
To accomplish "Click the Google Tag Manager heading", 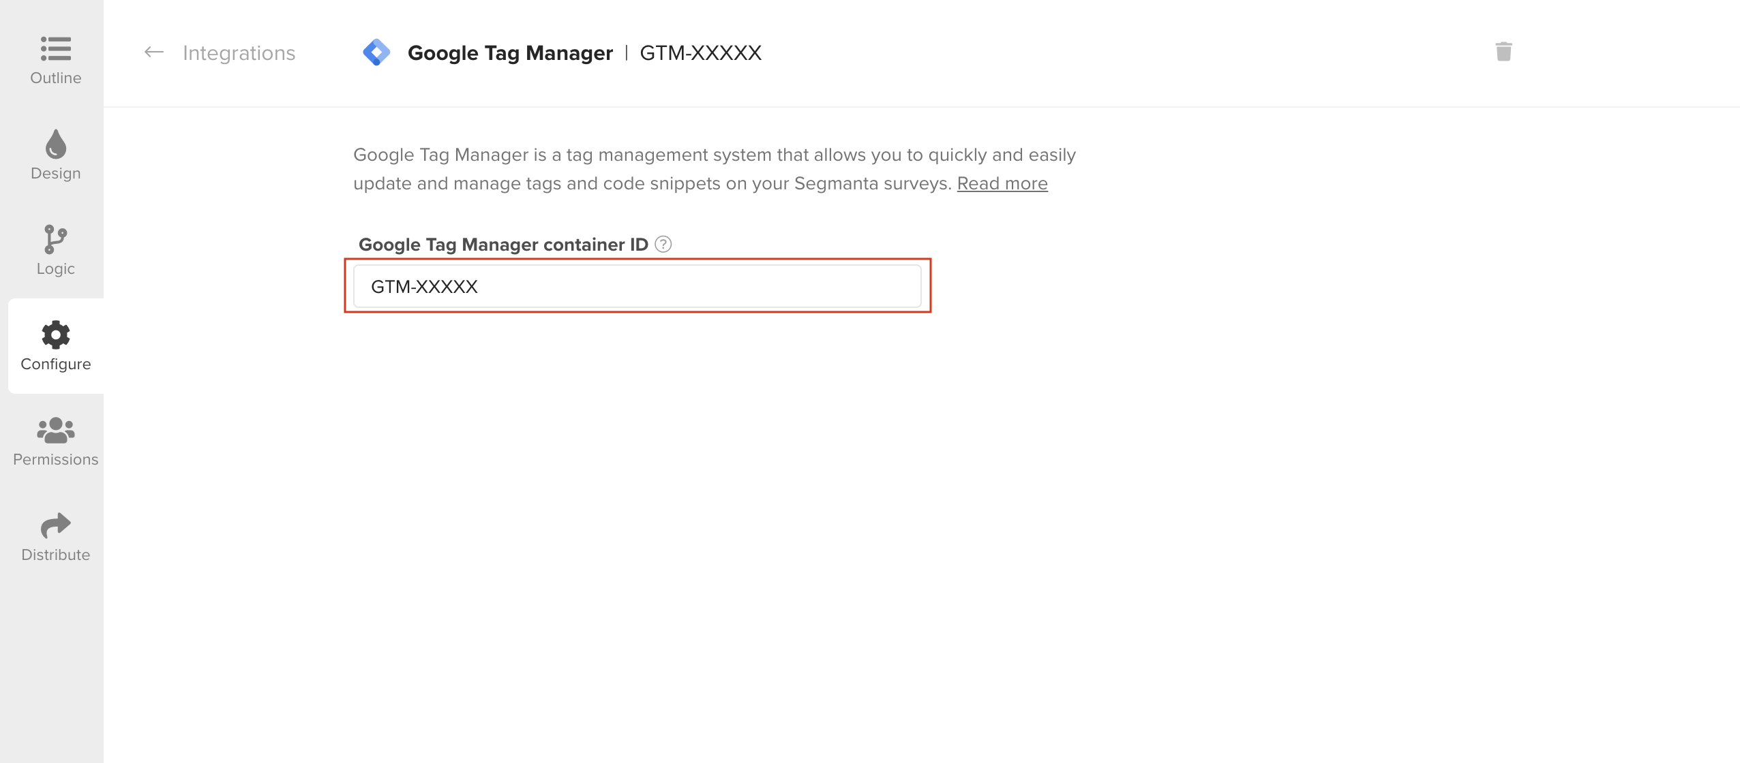I will (510, 52).
